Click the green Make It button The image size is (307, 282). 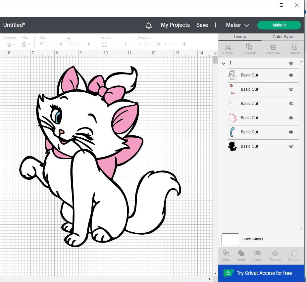pos(279,25)
